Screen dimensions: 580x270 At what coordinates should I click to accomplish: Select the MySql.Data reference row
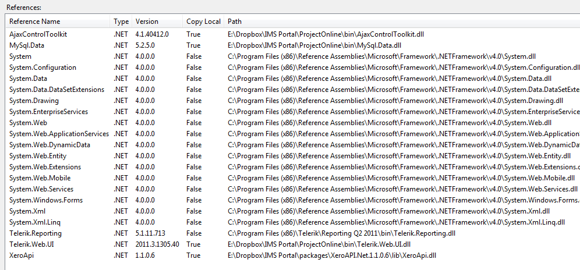tap(27, 45)
